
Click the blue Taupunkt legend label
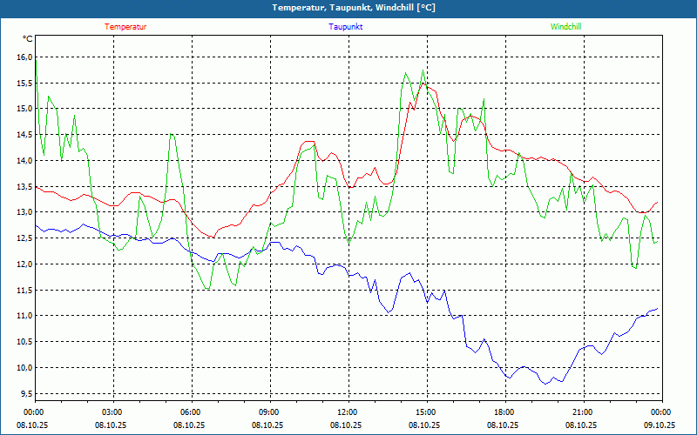pyautogui.click(x=346, y=26)
